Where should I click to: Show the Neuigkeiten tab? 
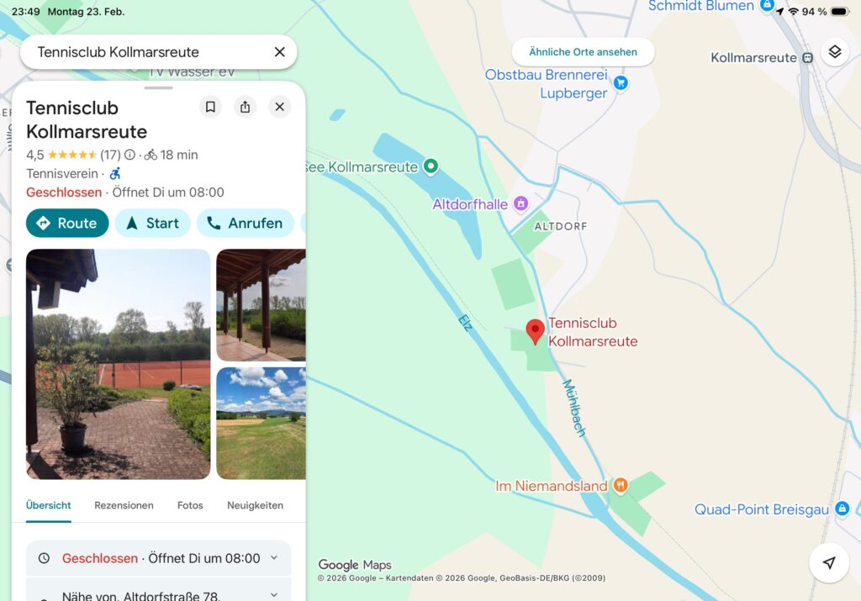coord(256,505)
